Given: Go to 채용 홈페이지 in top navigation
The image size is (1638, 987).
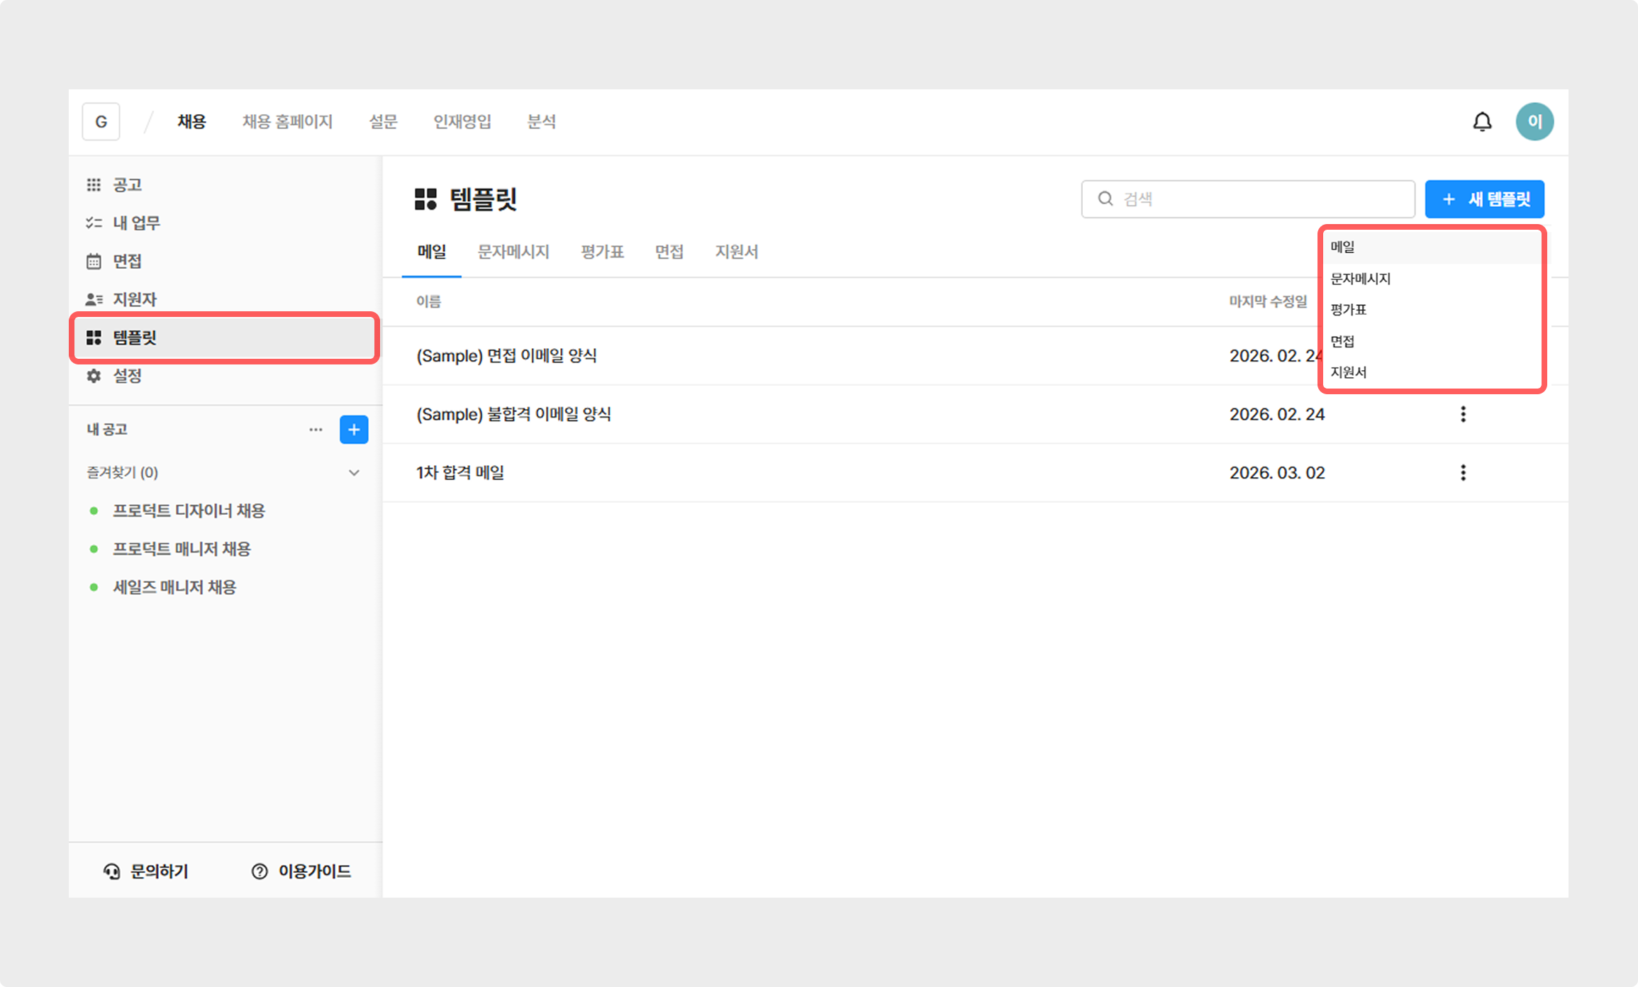Looking at the screenshot, I should click(287, 122).
